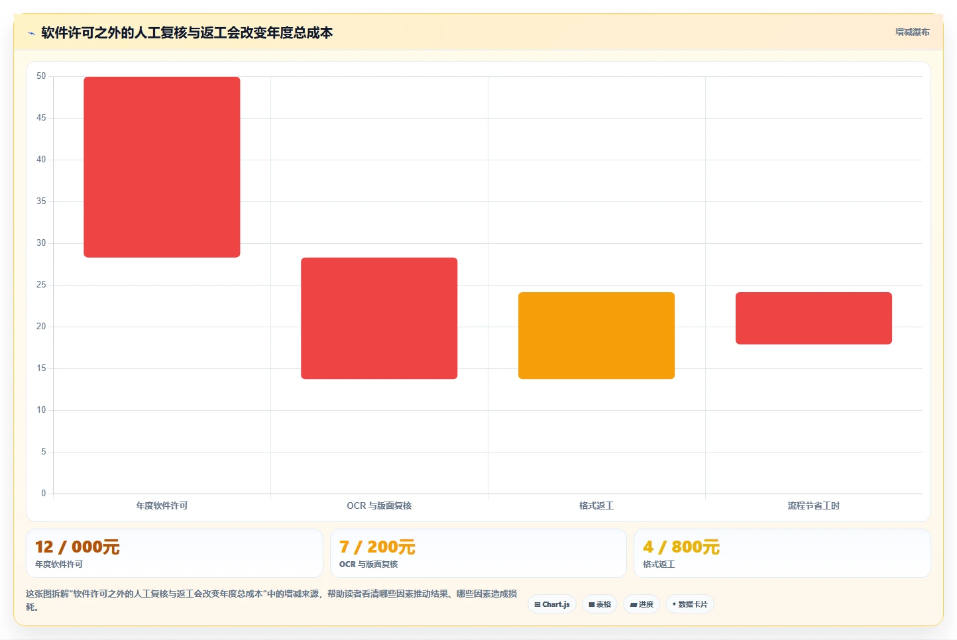Screen dimensions: 957x640
Task: Click the 表格 tag chip
Action: [600, 604]
